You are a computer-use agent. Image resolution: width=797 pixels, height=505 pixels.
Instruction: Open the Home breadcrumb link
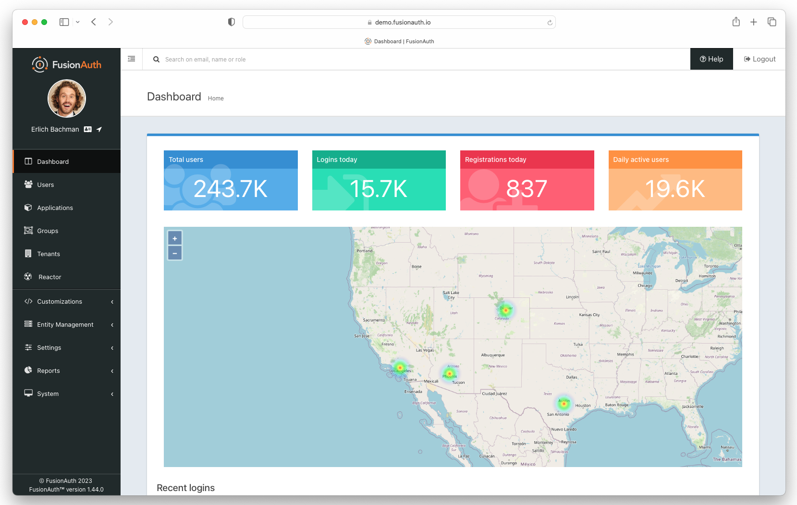pos(216,98)
